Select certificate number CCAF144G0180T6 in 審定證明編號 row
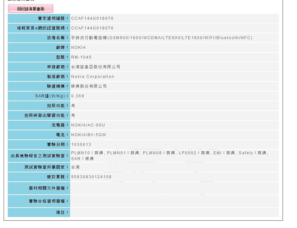 [92, 18]
